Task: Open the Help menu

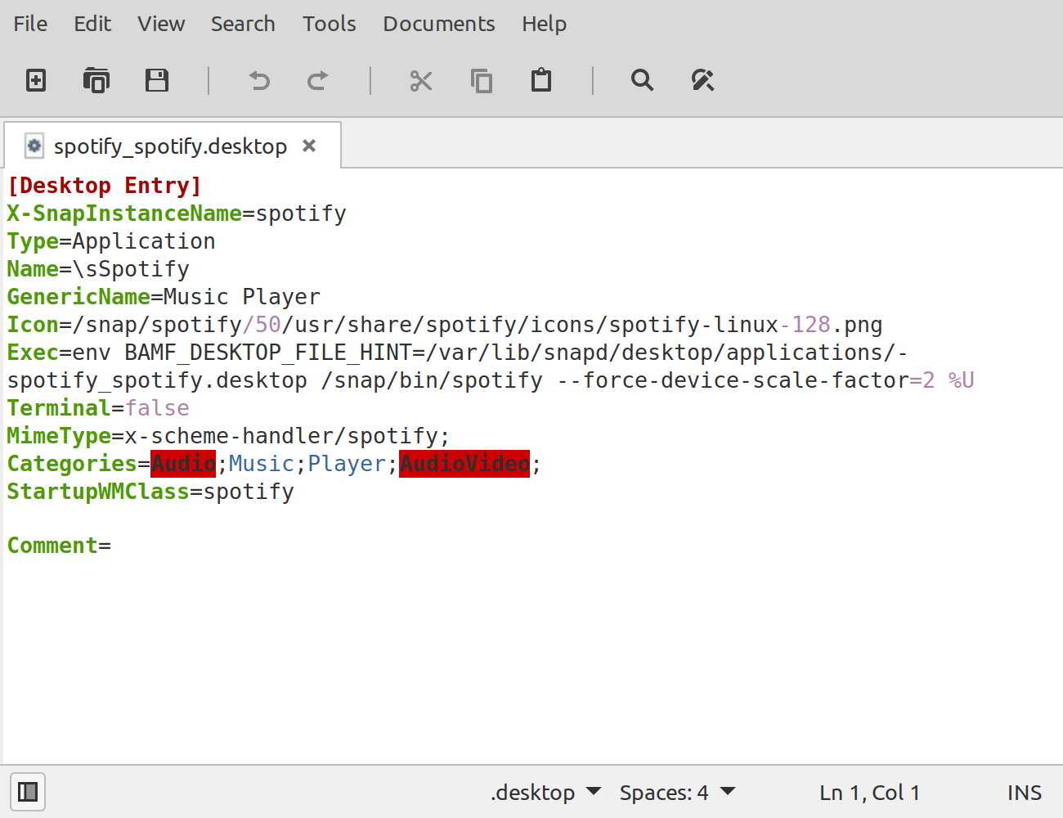Action: point(545,24)
